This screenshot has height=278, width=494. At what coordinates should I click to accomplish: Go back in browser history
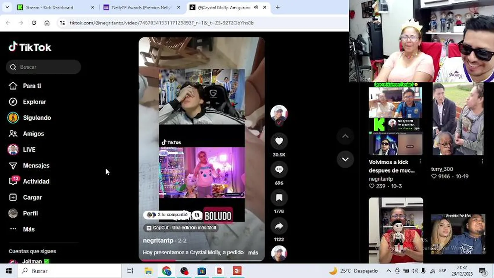point(8,23)
